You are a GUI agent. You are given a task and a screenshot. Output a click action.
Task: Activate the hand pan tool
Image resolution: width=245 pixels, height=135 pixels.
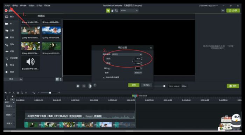(112, 10)
